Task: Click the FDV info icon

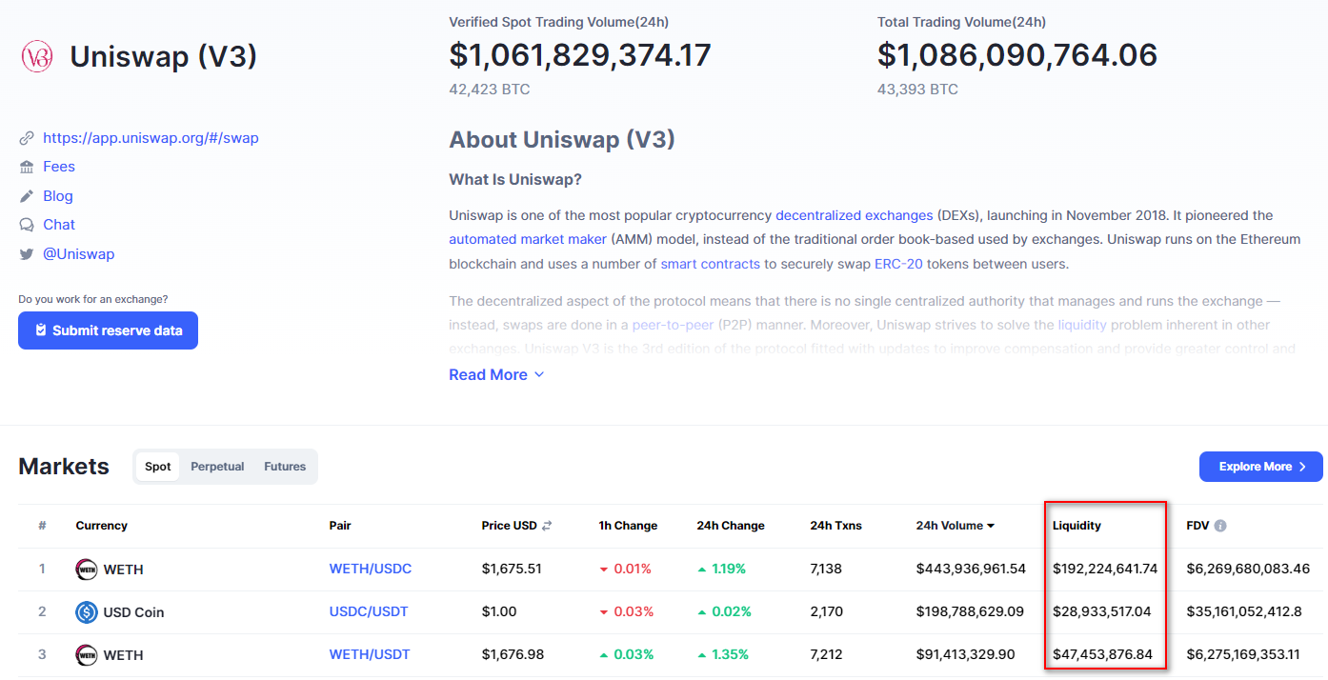Action: pos(1220,526)
